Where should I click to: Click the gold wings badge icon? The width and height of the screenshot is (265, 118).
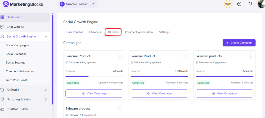[x=228, y=4]
